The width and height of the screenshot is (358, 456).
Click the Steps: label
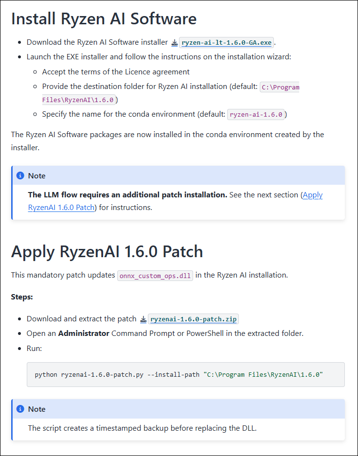point(22,297)
